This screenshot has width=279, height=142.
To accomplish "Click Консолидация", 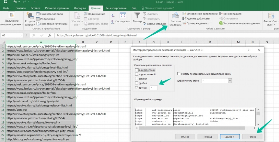I will click(x=230, y=14).
